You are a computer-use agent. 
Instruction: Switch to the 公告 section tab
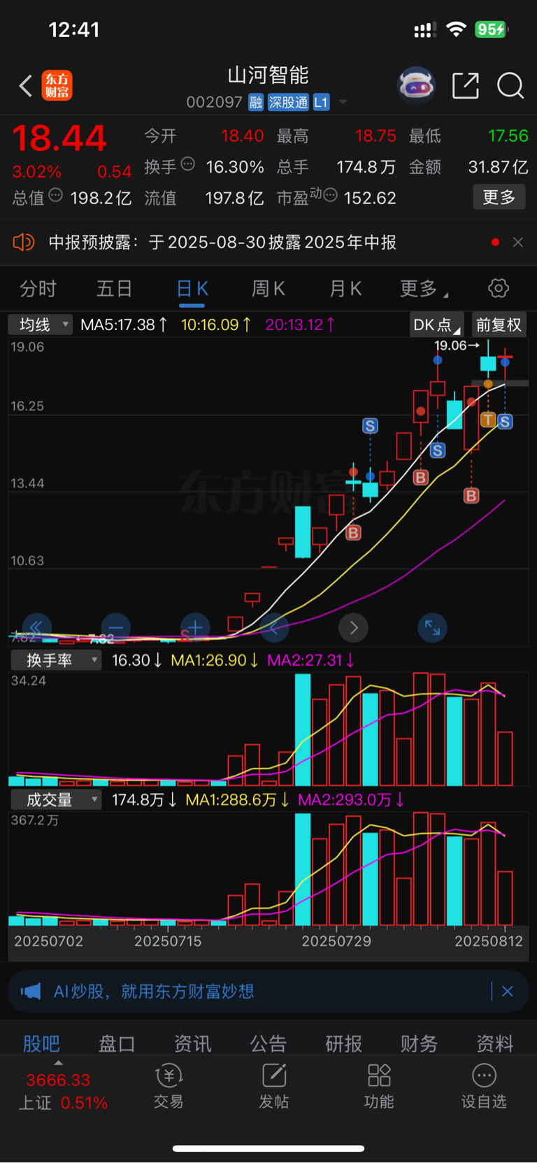268,1043
